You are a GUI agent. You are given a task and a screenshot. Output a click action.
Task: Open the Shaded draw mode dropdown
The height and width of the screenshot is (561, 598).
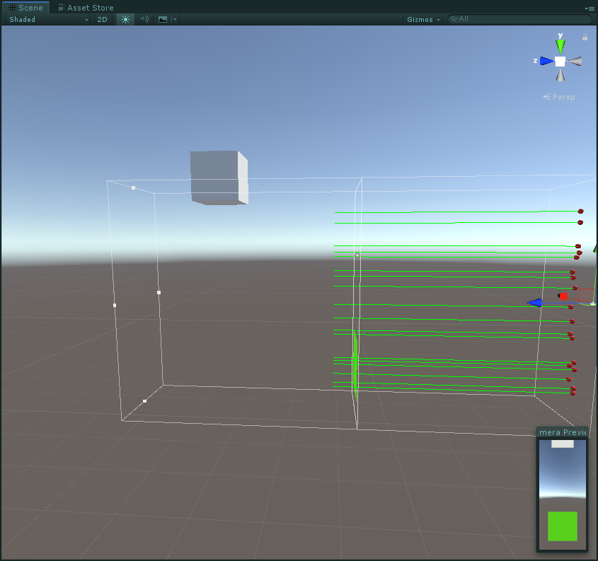(48, 19)
